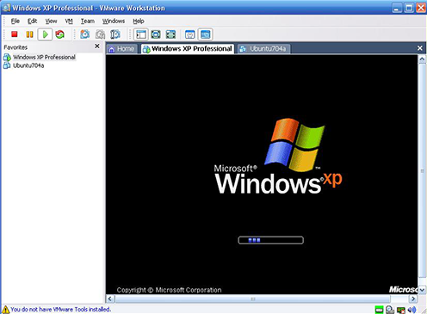427x314 pixels.
Task: Click the VMware Workstation title bar icon
Action: pyautogui.click(x=6, y=8)
